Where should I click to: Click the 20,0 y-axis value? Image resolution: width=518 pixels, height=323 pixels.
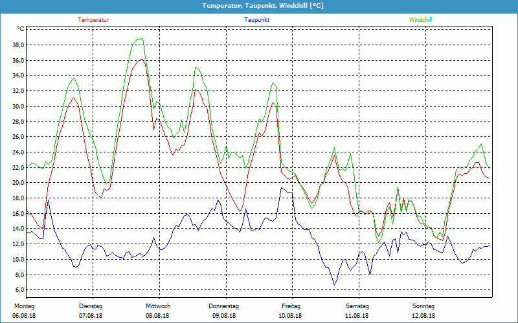tap(18, 183)
